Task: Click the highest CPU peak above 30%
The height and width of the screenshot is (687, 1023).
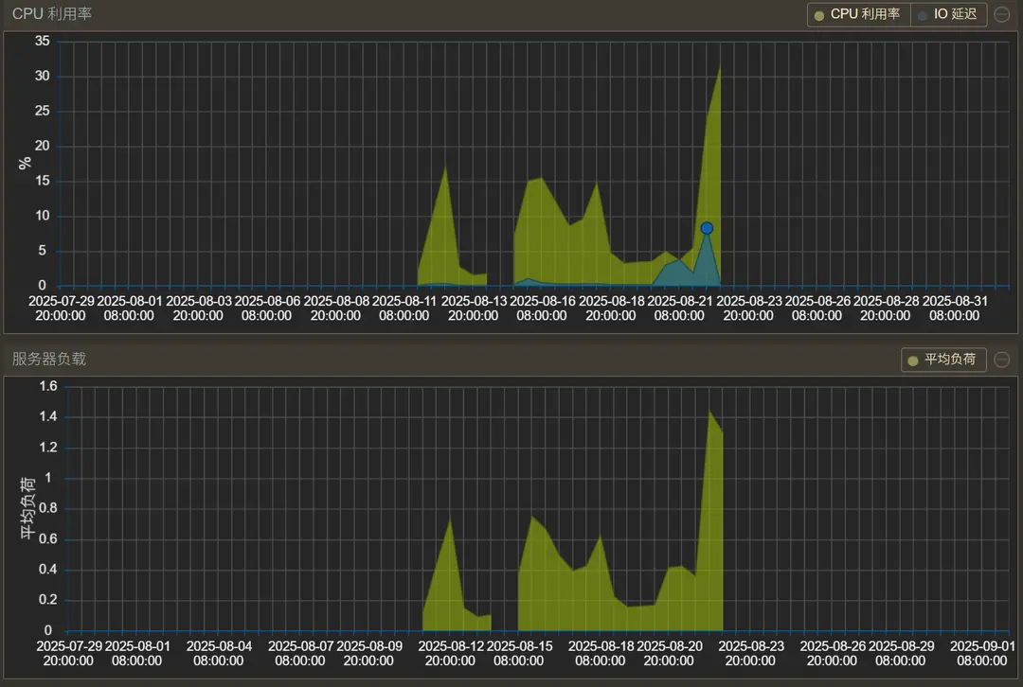Action: [721, 66]
